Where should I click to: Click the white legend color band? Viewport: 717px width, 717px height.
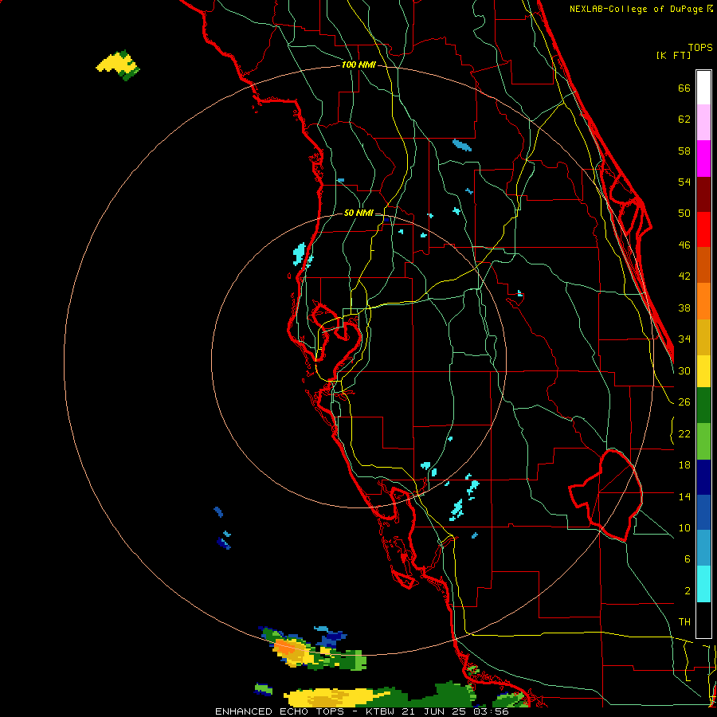click(x=703, y=88)
